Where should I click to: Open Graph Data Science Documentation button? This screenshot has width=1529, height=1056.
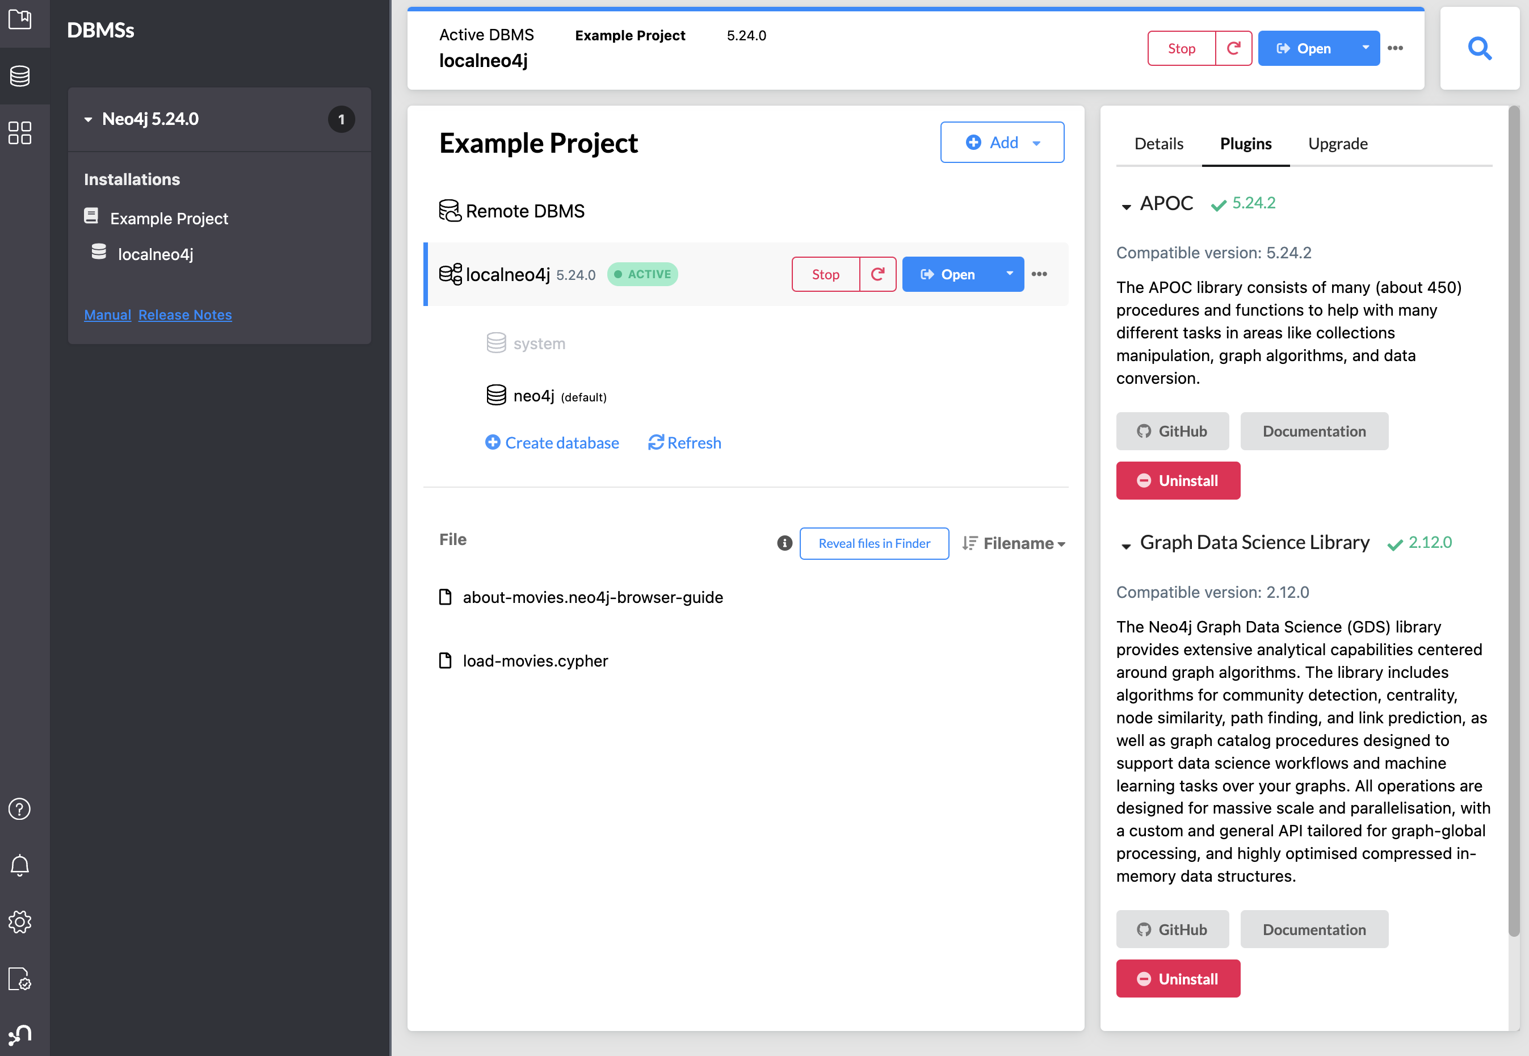point(1314,929)
